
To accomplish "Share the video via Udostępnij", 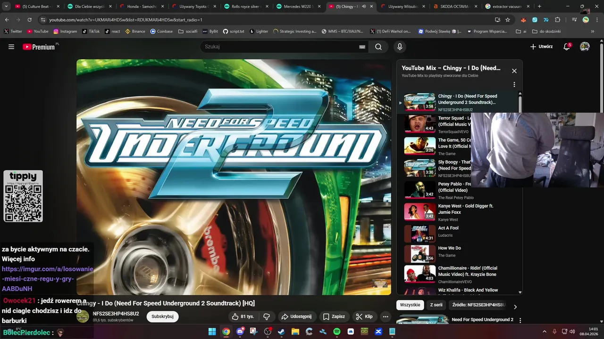I will tap(296, 316).
